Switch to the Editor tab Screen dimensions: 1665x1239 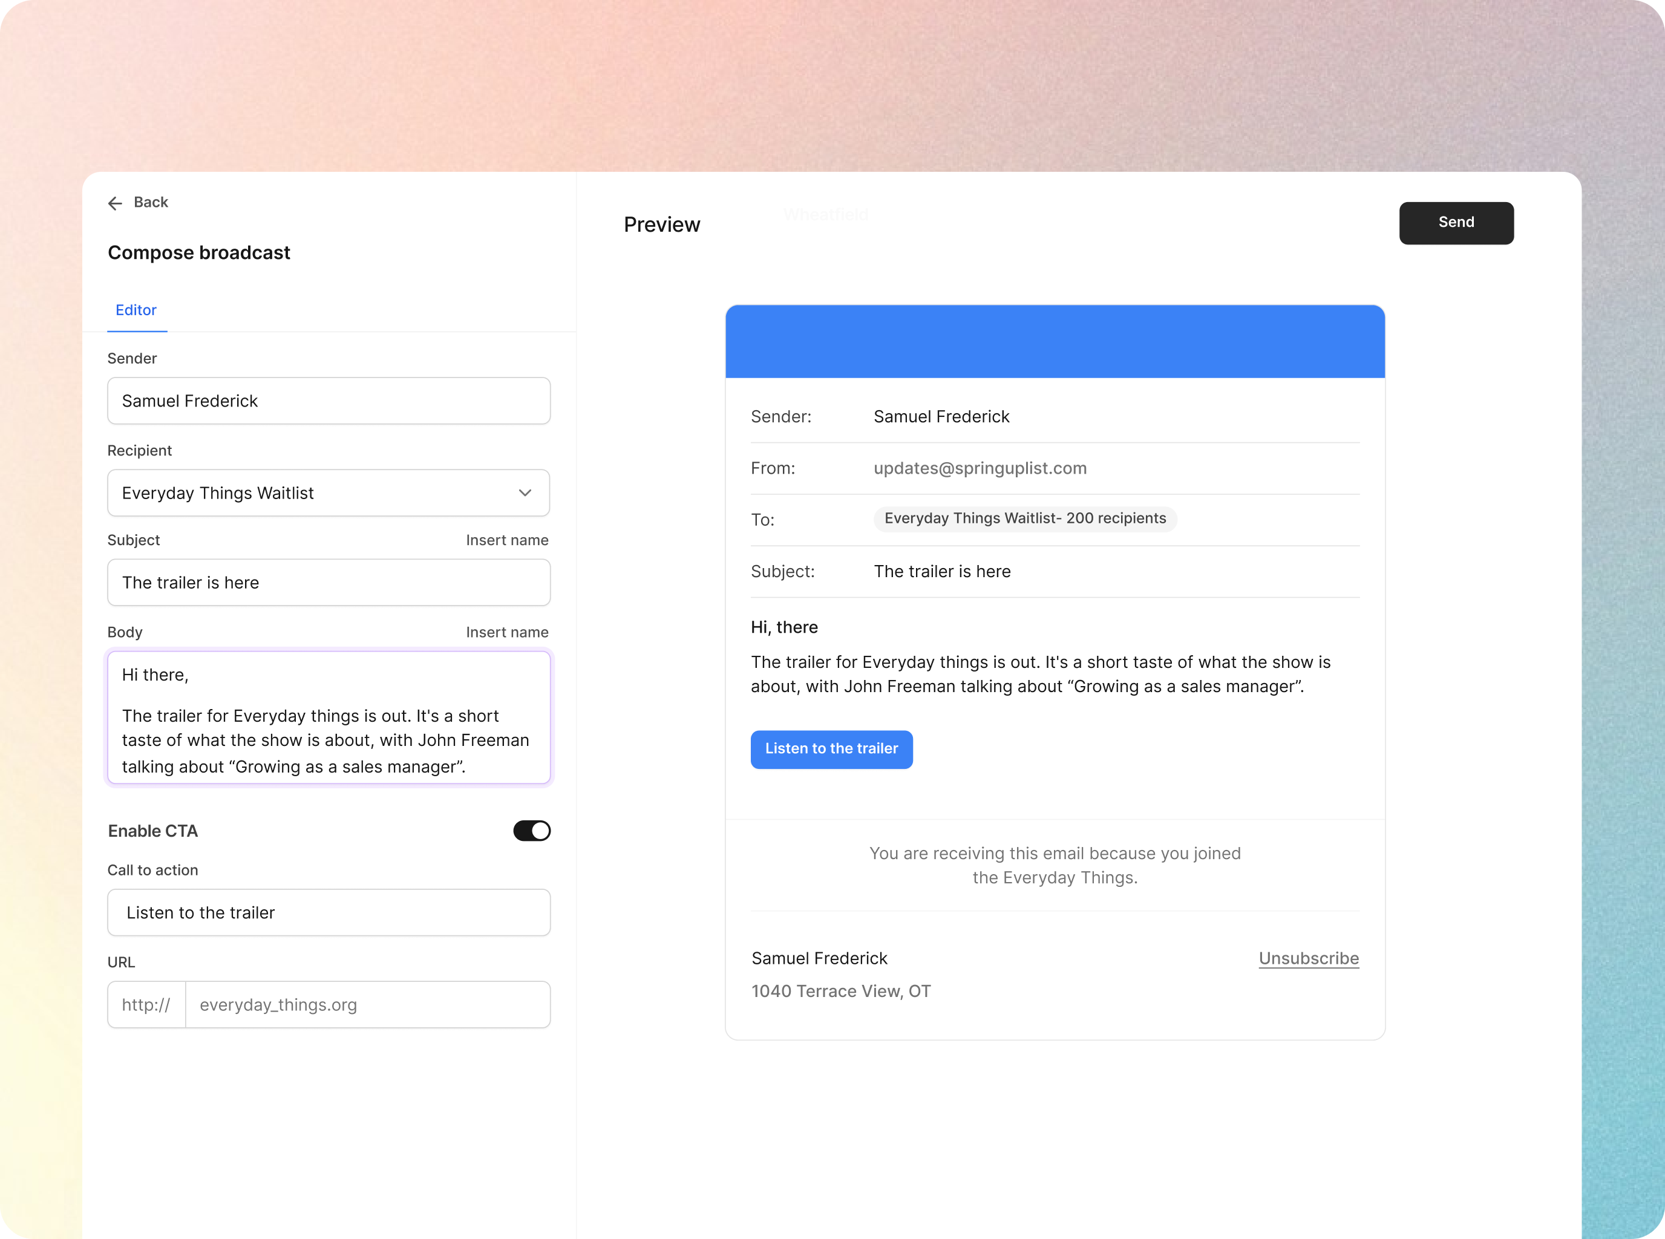point(136,310)
